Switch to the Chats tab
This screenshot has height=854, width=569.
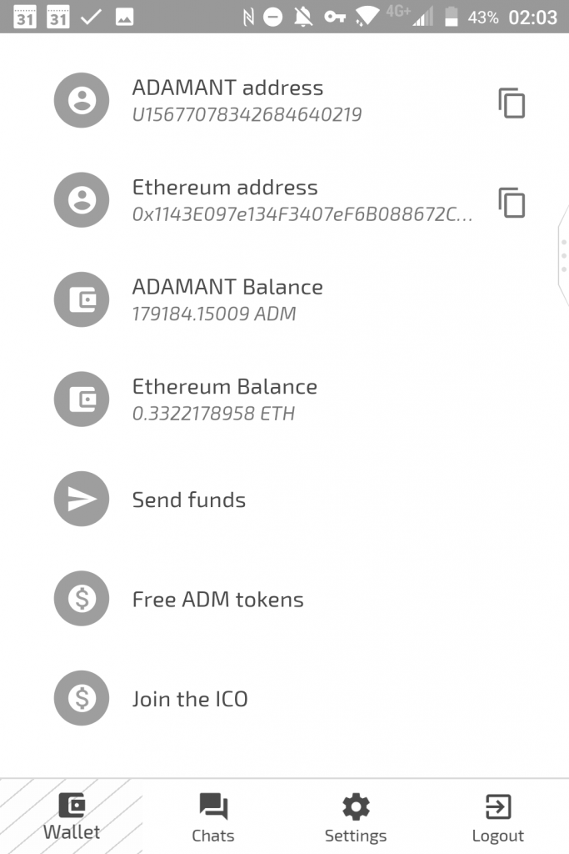point(213,817)
